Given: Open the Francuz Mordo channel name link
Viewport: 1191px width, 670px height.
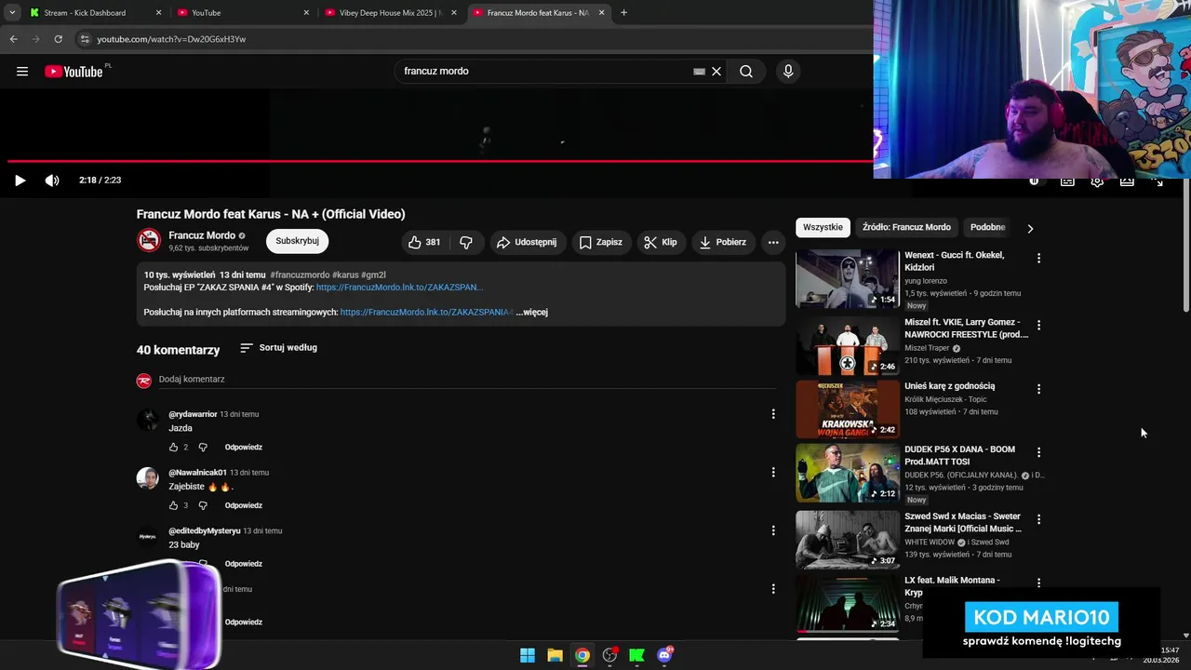Looking at the screenshot, I should [x=202, y=235].
